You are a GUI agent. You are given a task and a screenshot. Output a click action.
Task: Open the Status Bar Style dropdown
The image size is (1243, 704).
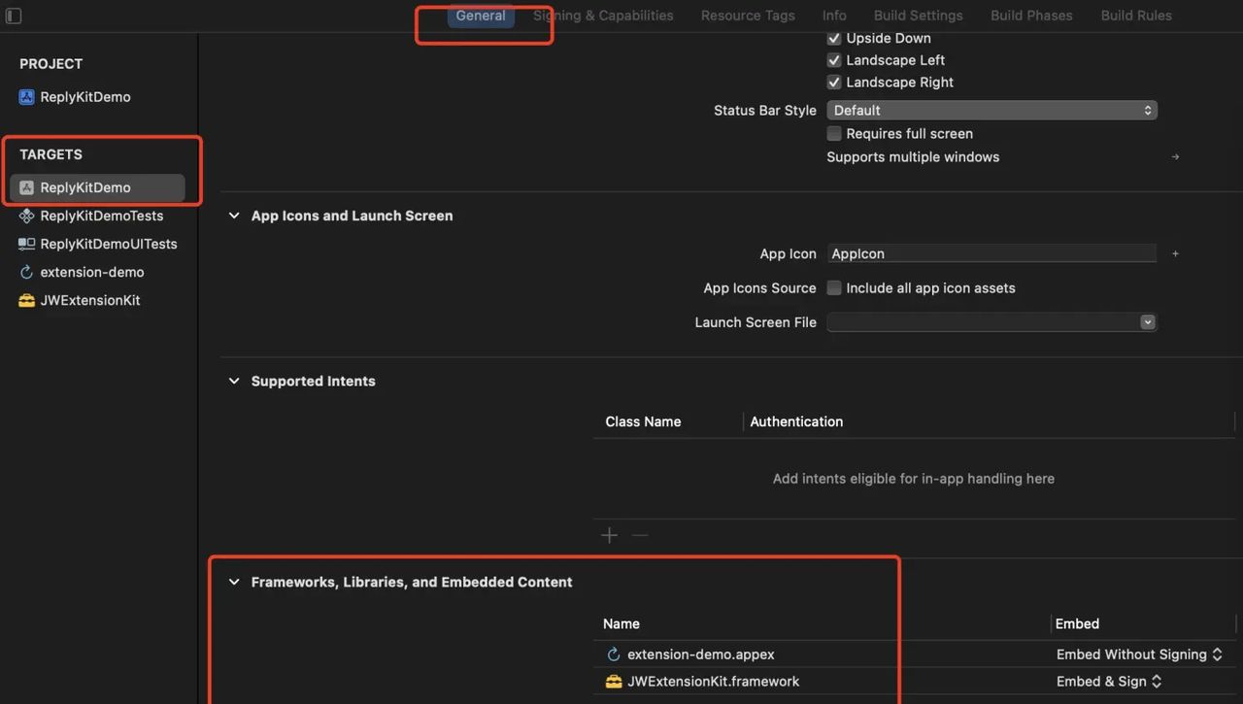click(991, 111)
